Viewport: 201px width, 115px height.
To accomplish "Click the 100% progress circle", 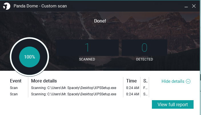I will tap(29, 57).
